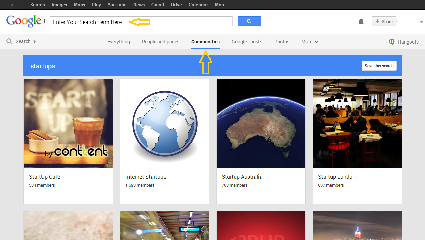Open the night skyline community thumbnail
Viewport: 425px width, 240px height.
357,226
